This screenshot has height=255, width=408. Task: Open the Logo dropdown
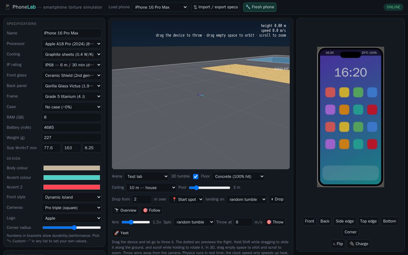tap(72, 218)
